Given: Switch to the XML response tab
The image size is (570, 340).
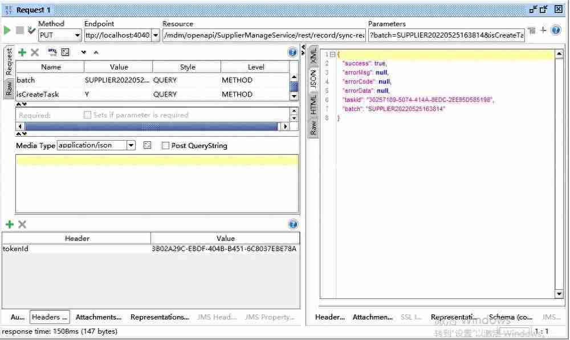Looking at the screenshot, I should point(313,56).
